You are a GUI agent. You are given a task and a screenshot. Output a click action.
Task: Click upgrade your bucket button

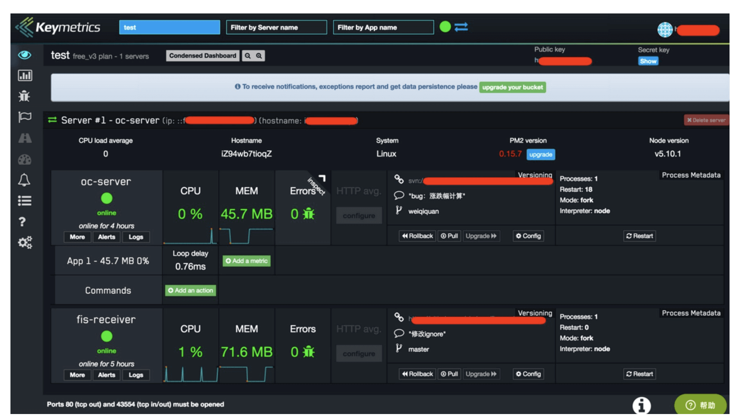pos(512,87)
